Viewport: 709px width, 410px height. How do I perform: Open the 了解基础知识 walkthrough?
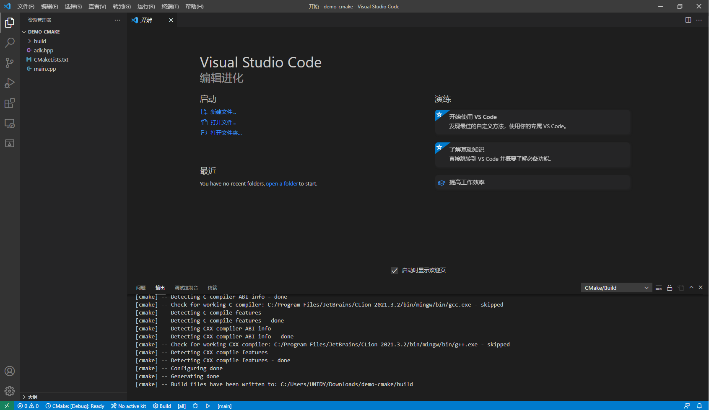[532, 155]
